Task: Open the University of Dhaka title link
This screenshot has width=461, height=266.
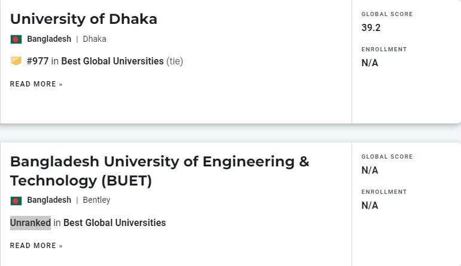Action: [x=84, y=19]
